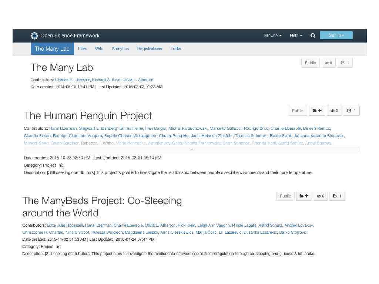The height and width of the screenshot is (284, 379).
Task: Add Human Penguin Project to folder
Action: (317, 111)
